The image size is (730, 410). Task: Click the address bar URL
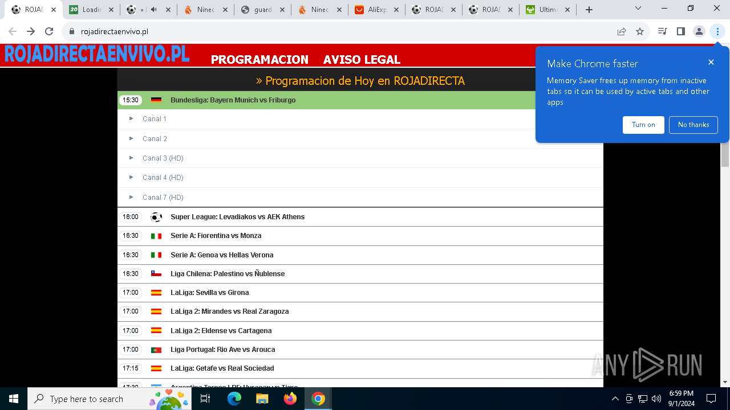pyautogui.click(x=115, y=31)
